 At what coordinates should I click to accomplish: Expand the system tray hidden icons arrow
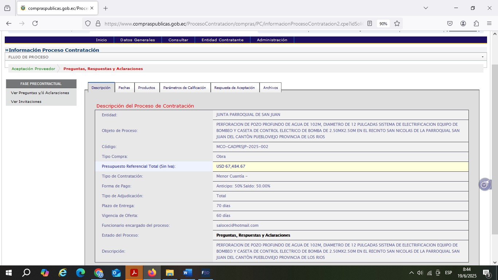[x=411, y=273]
